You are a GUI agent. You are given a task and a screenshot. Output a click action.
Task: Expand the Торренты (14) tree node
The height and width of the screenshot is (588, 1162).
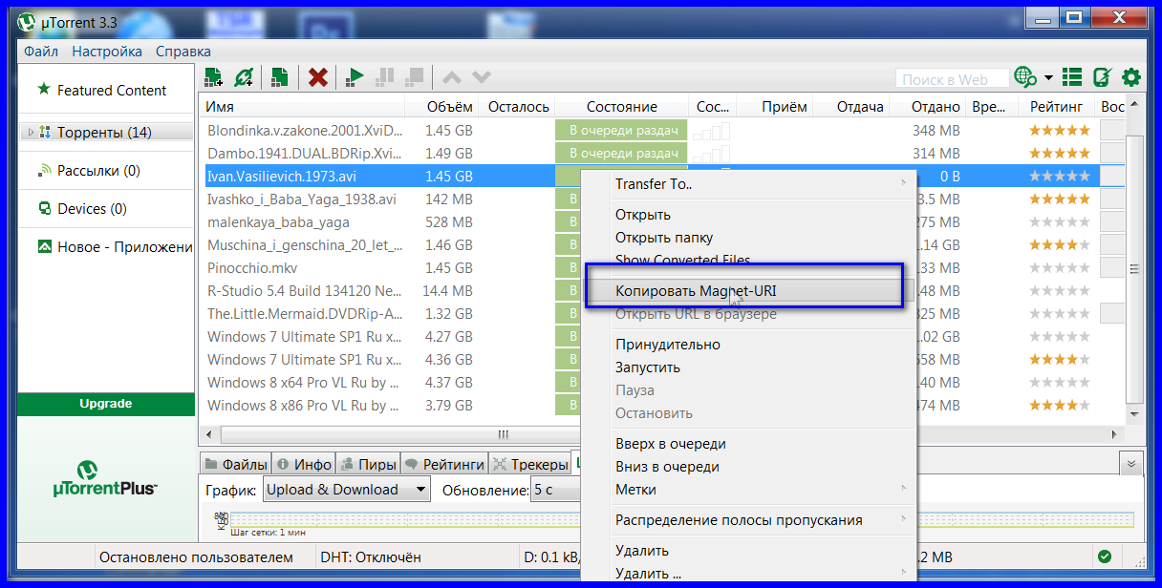31,132
